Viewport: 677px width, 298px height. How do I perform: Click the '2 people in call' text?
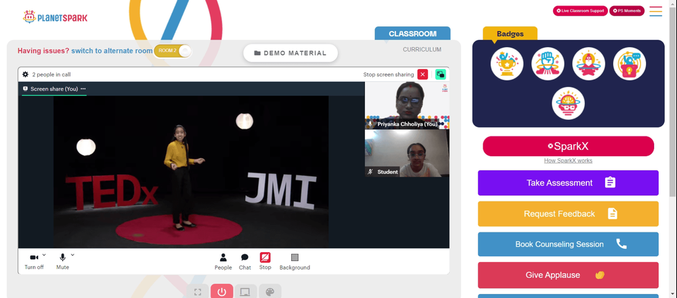tap(51, 74)
